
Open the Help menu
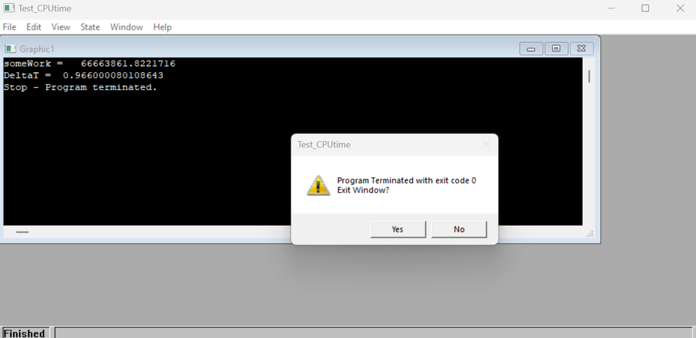[x=162, y=27]
